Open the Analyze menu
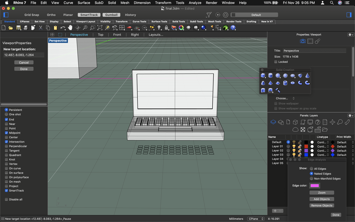The height and width of the screenshot is (222, 355). [x=195, y=3]
